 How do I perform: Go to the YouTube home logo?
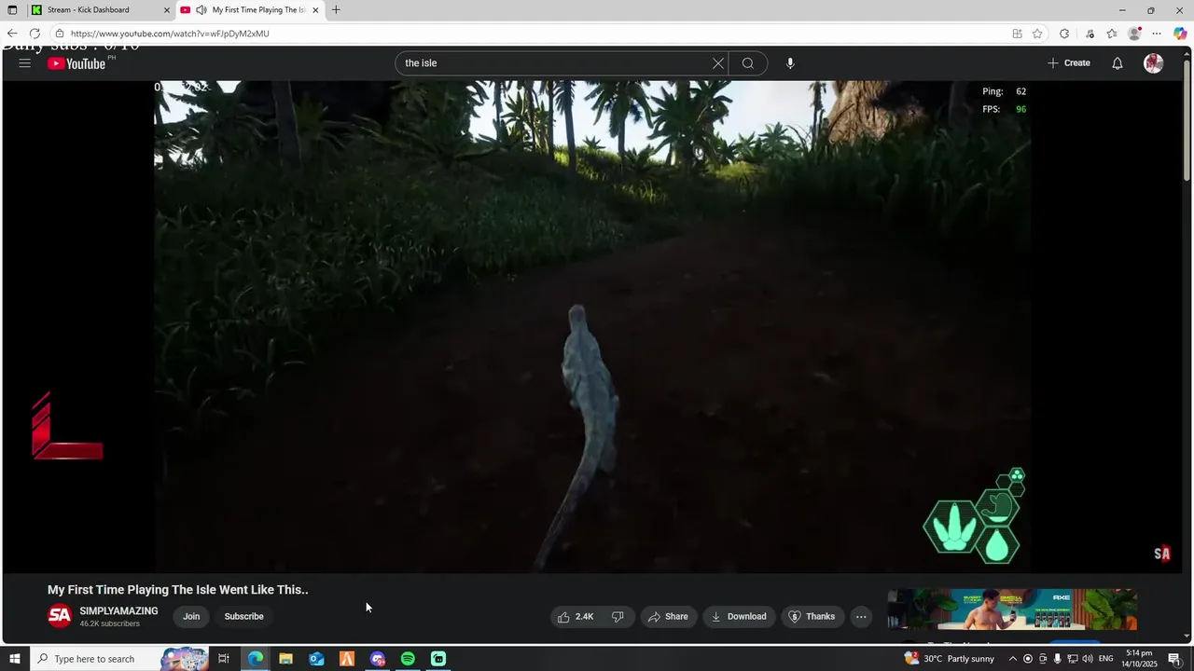(76, 63)
